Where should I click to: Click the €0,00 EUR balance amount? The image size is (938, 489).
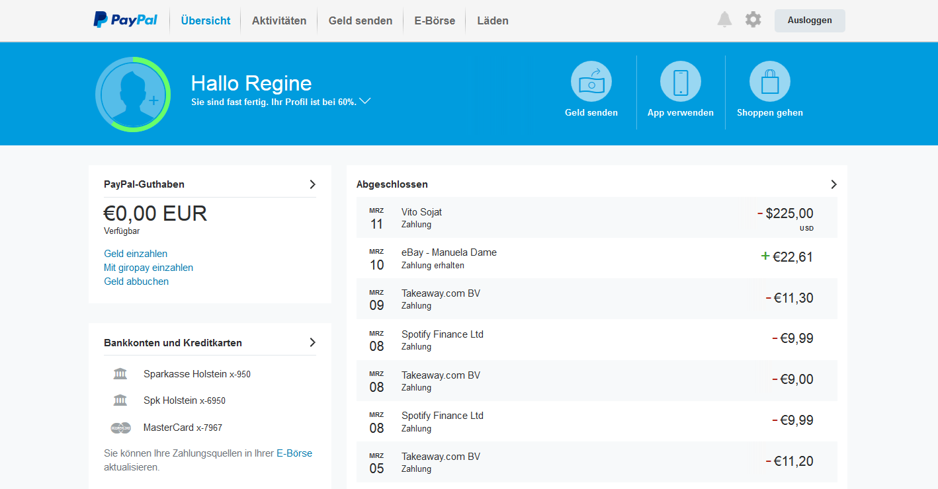[155, 213]
